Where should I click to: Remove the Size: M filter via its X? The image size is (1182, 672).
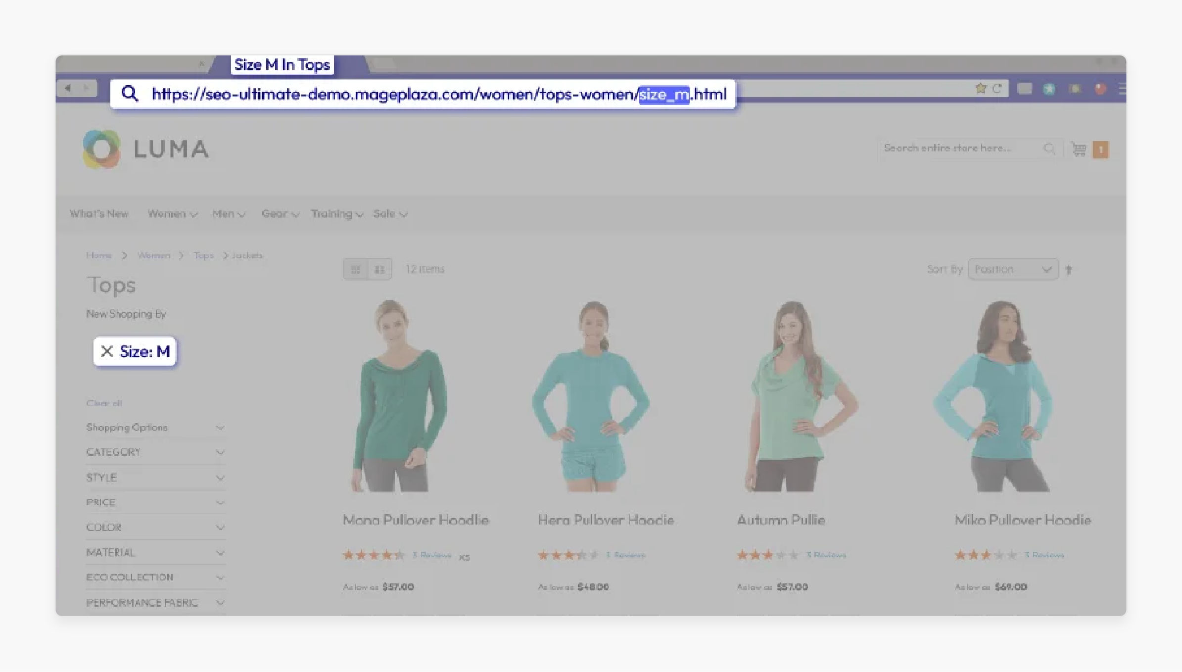tap(106, 352)
